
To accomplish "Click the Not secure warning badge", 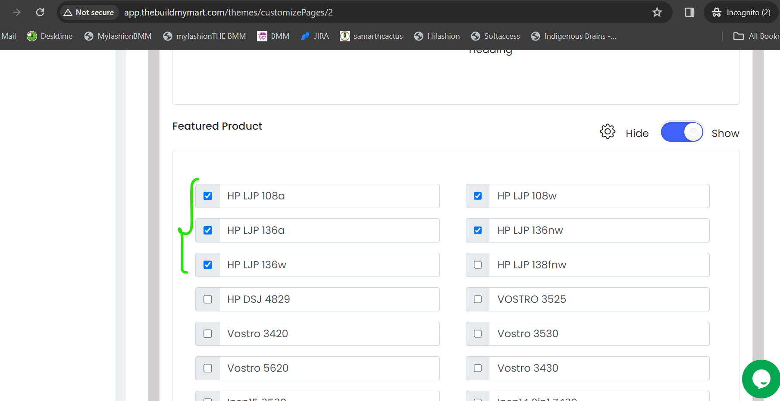I will pyautogui.click(x=89, y=12).
